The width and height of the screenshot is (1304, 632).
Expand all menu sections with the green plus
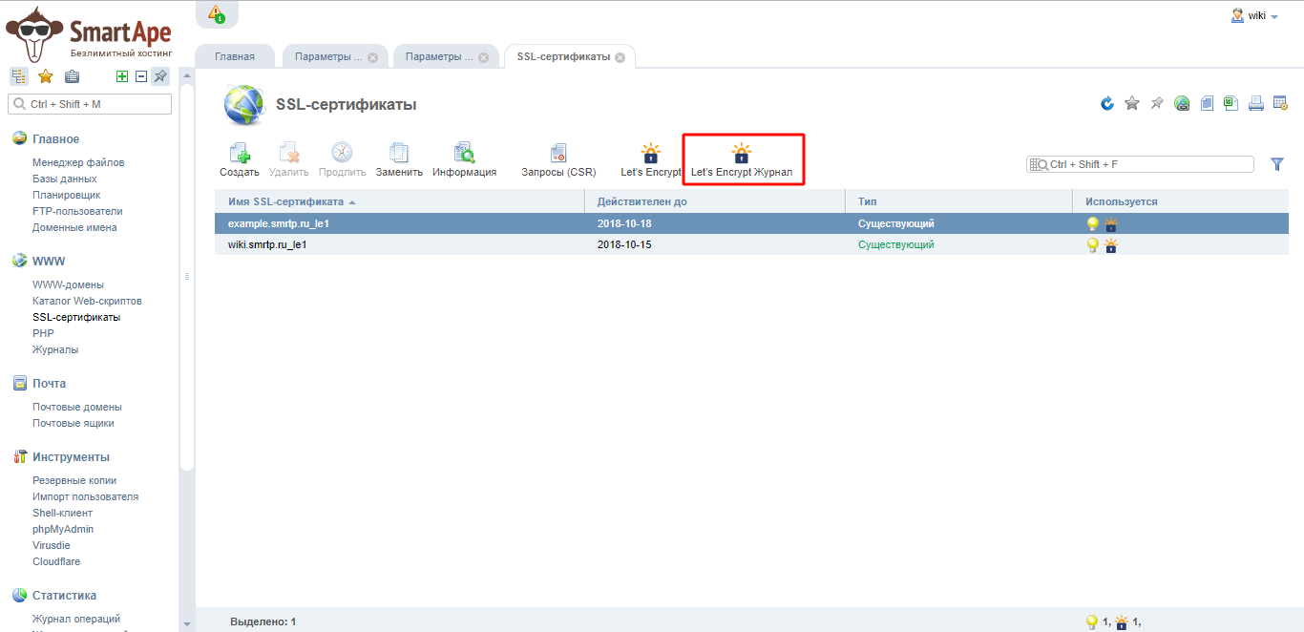pos(121,76)
